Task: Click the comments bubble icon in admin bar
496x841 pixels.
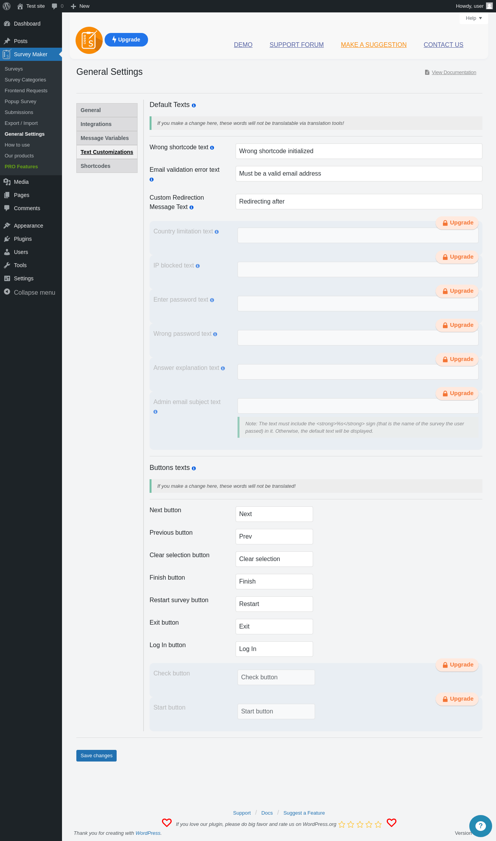Action: pyautogui.click(x=55, y=6)
